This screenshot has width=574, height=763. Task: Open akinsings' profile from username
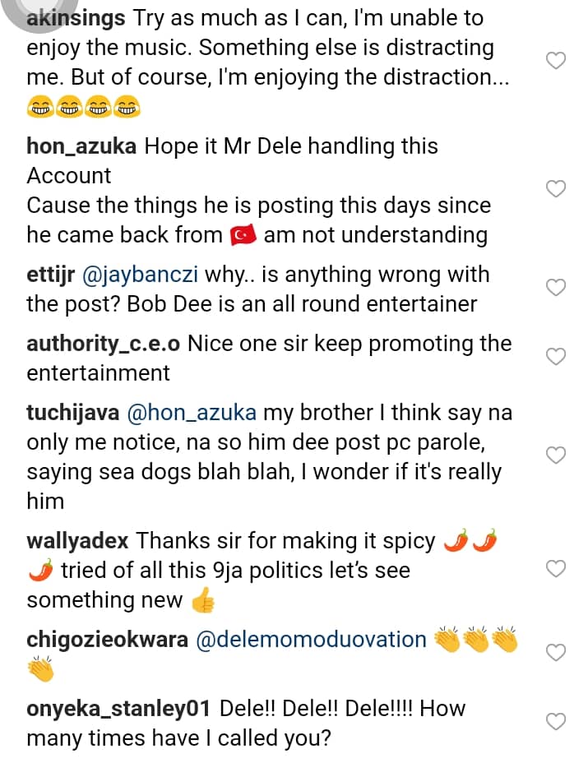76,18
